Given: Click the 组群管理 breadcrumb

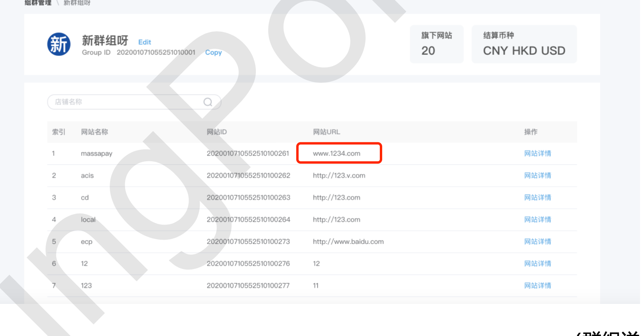Looking at the screenshot, I should point(38,3).
